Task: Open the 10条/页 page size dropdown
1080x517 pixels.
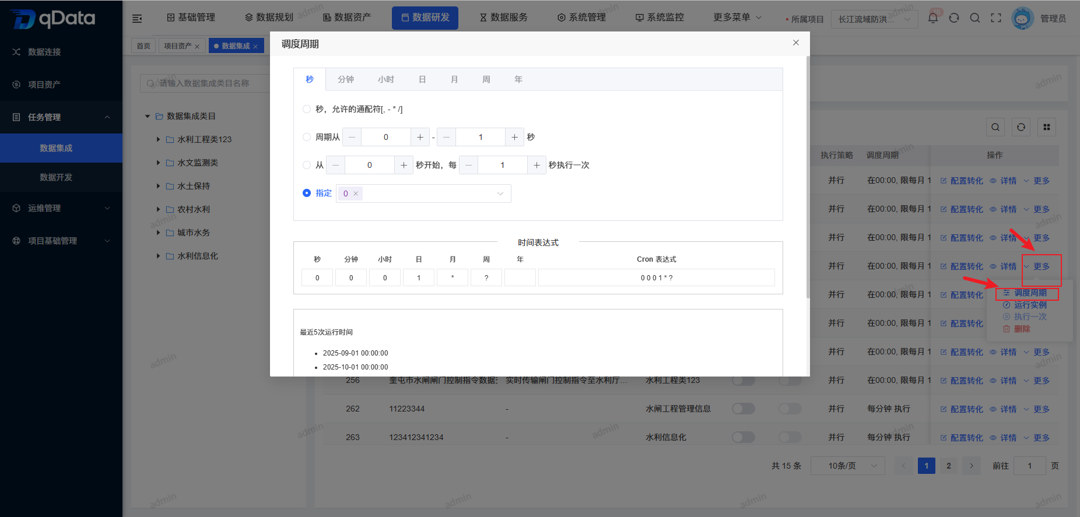Action: click(847, 466)
